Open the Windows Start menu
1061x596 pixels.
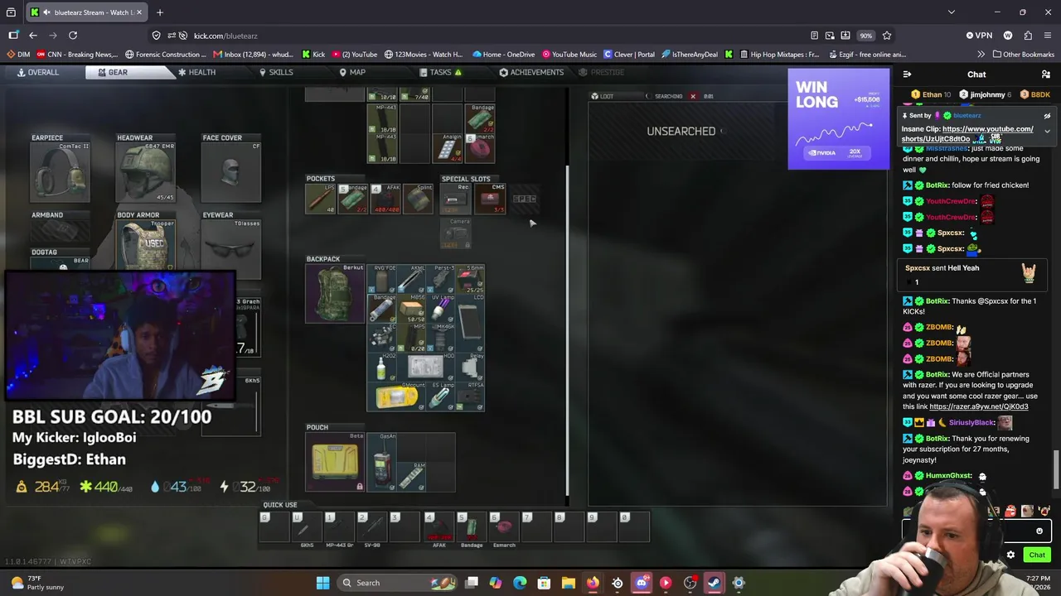coord(322,583)
